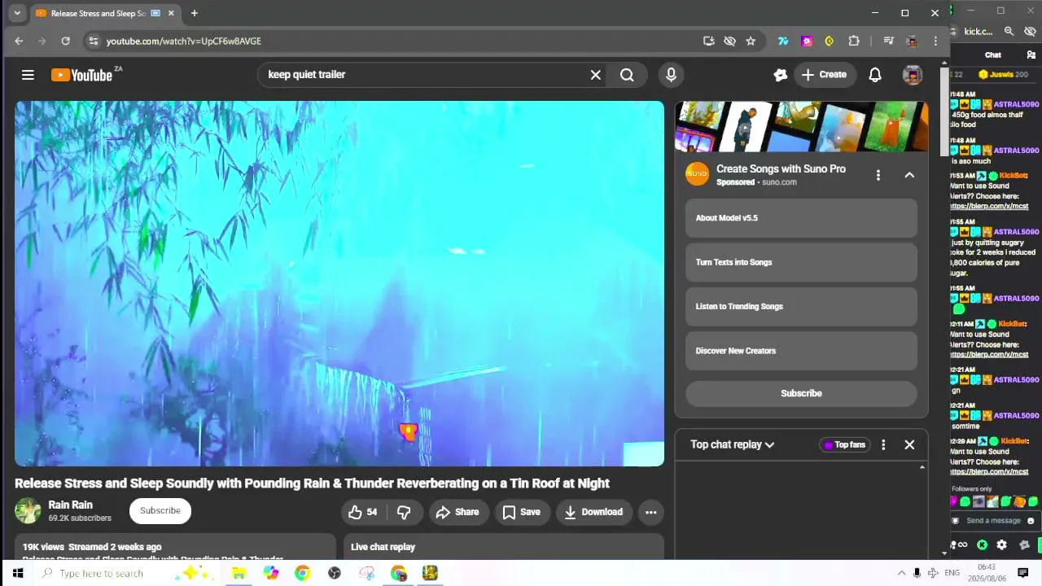1042x586 pixels.
Task: Click the install app icon in address bar
Action: pos(709,41)
